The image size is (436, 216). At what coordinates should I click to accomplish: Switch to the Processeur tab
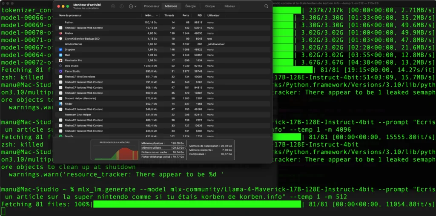tap(152, 6)
